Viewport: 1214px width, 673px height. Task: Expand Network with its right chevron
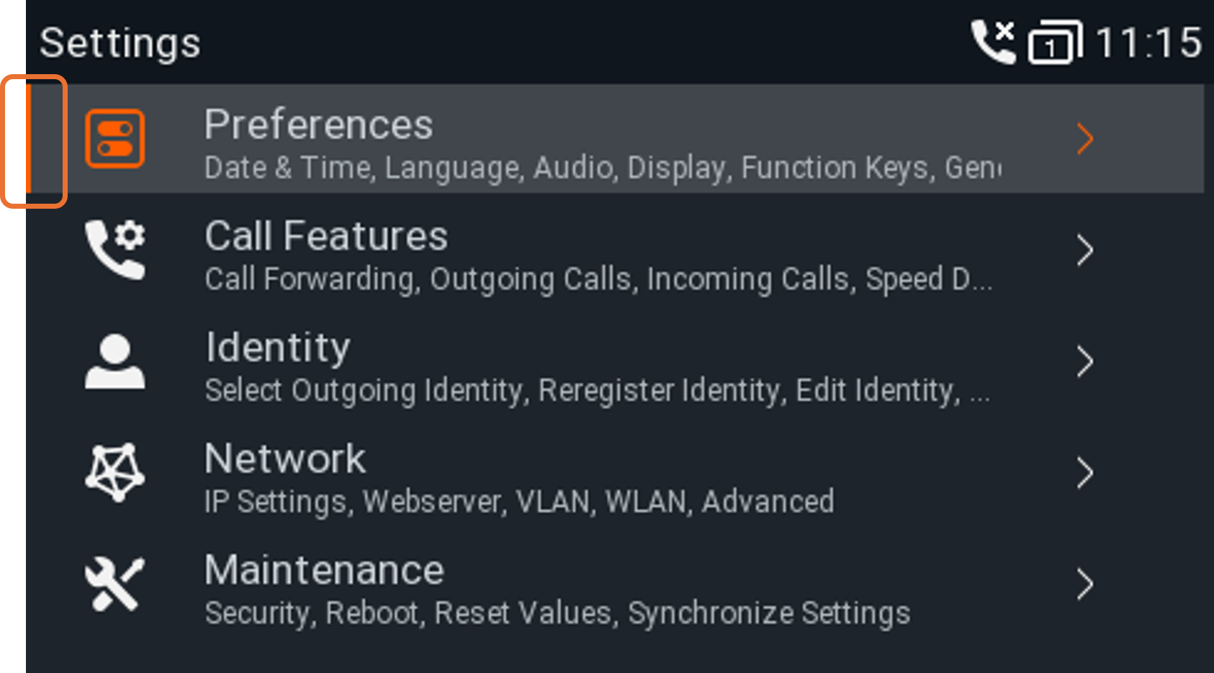tap(1085, 473)
